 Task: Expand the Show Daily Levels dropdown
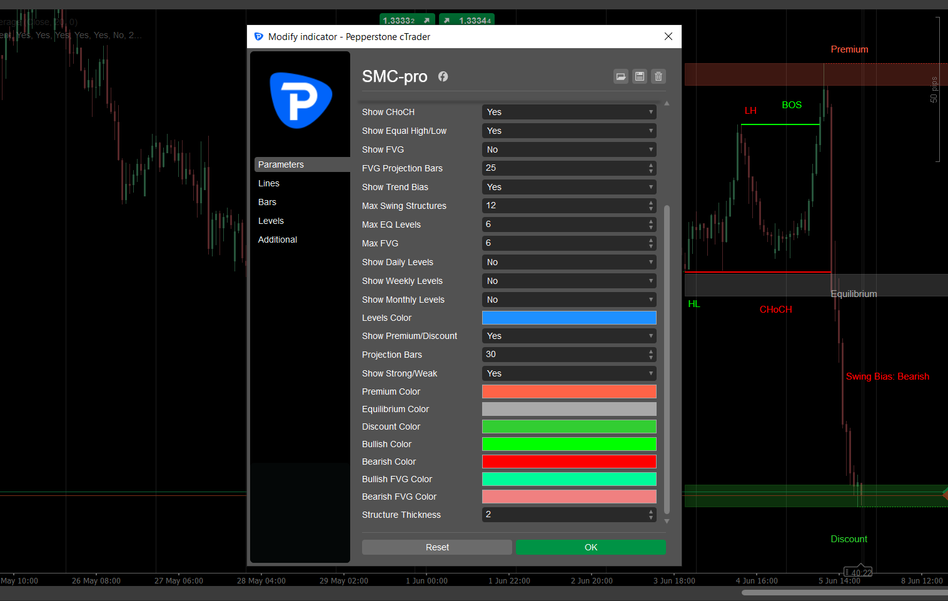click(x=569, y=262)
